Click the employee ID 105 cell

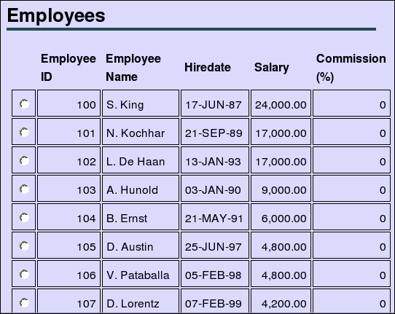(69, 246)
